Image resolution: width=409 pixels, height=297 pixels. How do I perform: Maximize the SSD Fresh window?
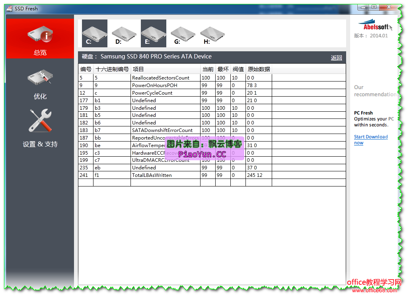tap(374, 7)
